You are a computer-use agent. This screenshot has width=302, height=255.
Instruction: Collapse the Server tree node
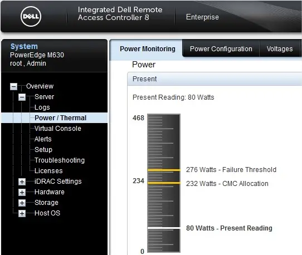point(22,97)
